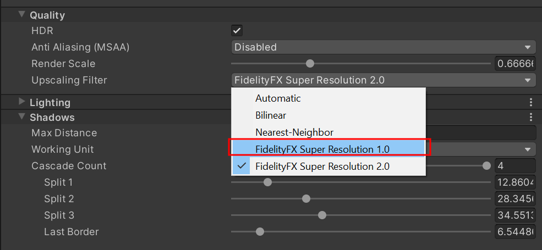
Task: Choose the Bilinear filter option
Action: pos(271,115)
